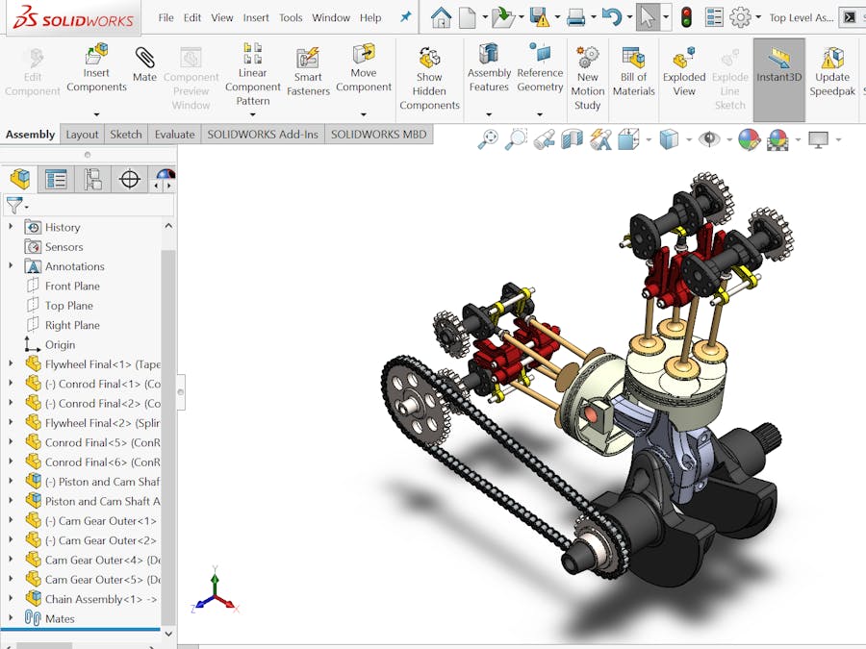Select Front Plane in feature tree
Screen dimensions: 866x649
point(72,286)
